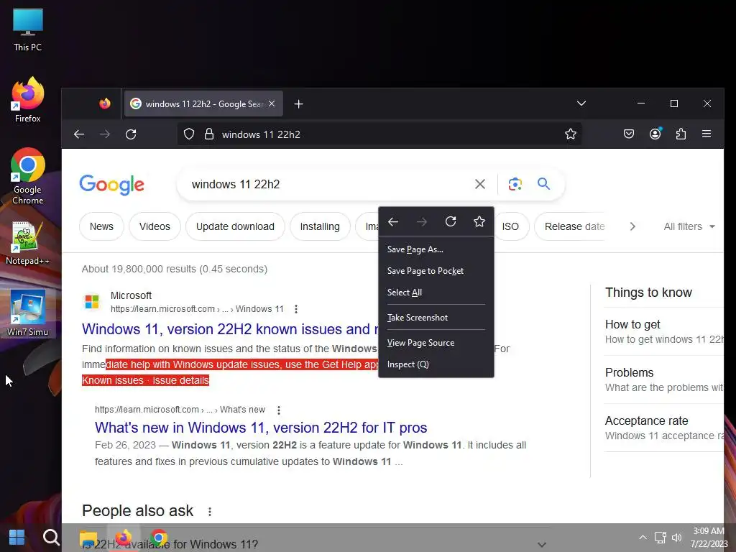
Task: Click inside the Google search field
Action: click(328, 184)
